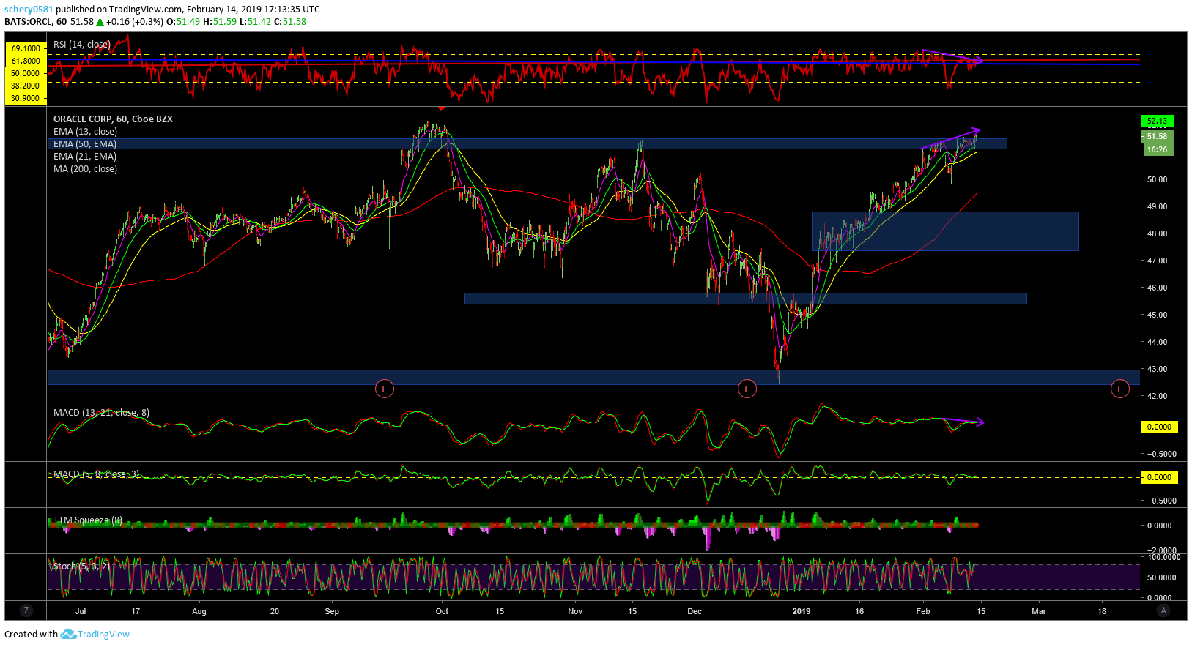The height and width of the screenshot is (647, 1192).
Task: Click the 16:26 countdown label
Action: (1158, 150)
